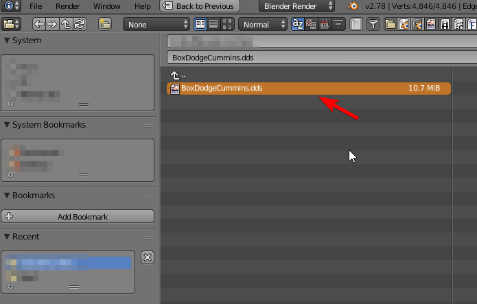This screenshot has width=477, height=304.
Task: Switch to thumbnails display mode
Action: (227, 24)
